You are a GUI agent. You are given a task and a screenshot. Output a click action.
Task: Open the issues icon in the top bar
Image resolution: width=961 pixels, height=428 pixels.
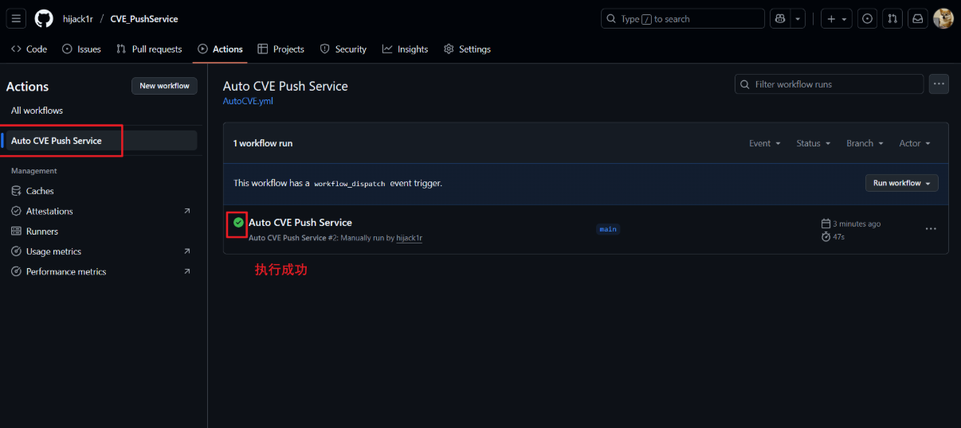[x=868, y=18]
